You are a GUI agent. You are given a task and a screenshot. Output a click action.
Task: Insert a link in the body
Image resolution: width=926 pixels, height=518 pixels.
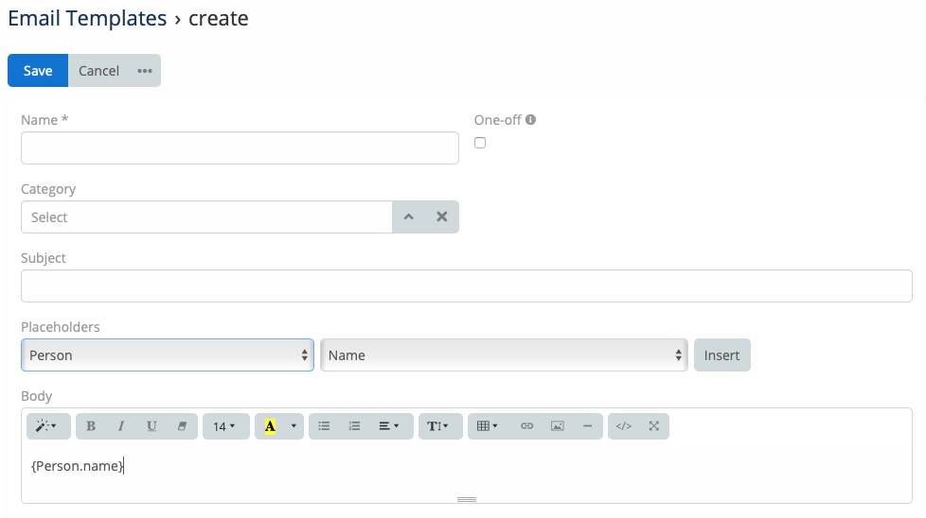[x=527, y=426]
